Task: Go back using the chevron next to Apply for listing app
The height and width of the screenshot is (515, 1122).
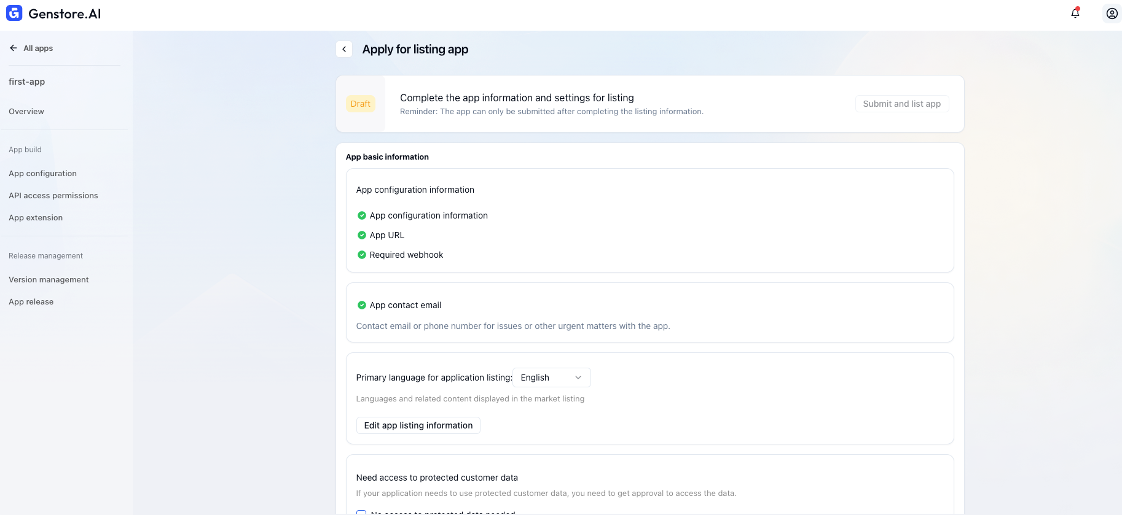Action: coord(344,49)
